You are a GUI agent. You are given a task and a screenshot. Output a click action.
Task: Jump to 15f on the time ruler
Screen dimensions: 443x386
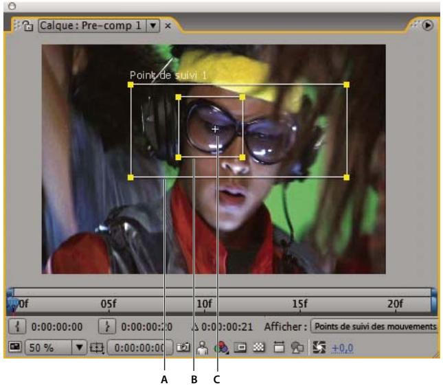pyautogui.click(x=299, y=304)
